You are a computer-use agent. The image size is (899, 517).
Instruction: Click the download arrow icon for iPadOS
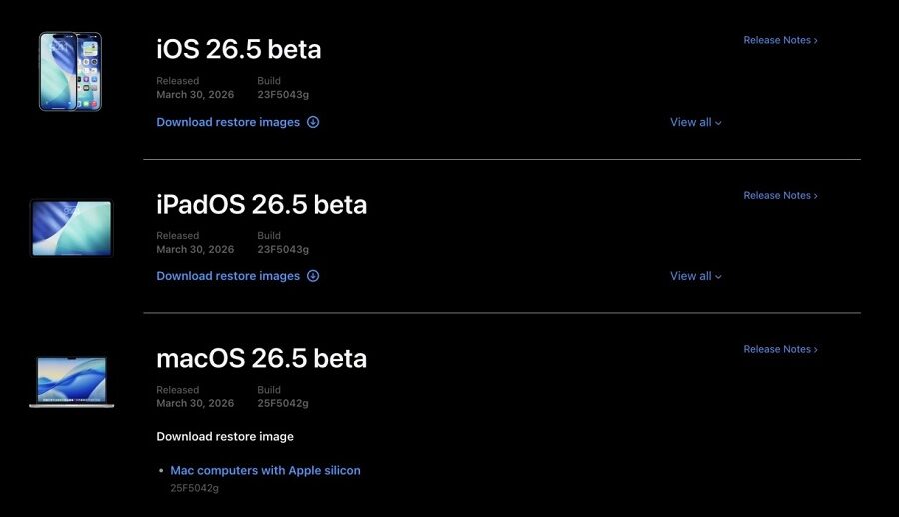pos(313,276)
